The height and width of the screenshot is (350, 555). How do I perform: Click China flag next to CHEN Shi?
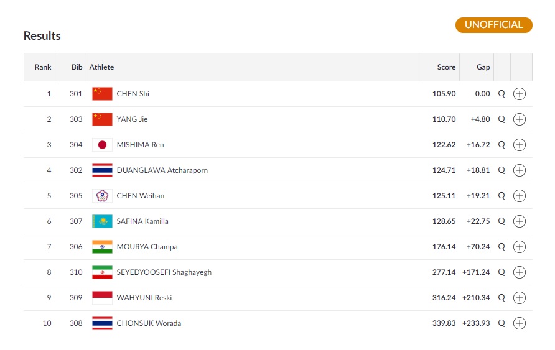pos(102,94)
